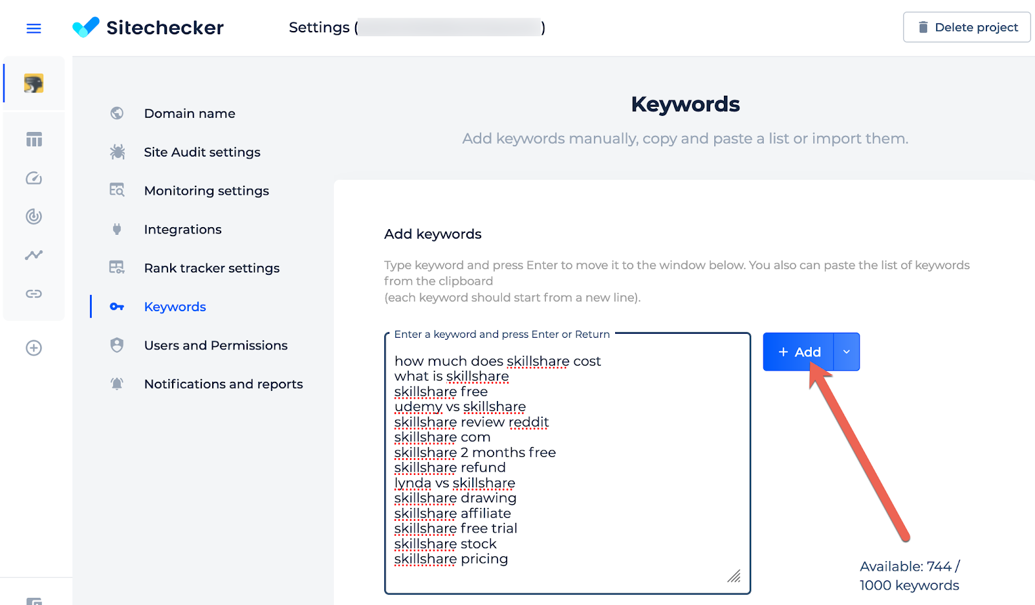1035x605 pixels.
Task: Click the plug icon beside Integrations
Action: click(117, 229)
